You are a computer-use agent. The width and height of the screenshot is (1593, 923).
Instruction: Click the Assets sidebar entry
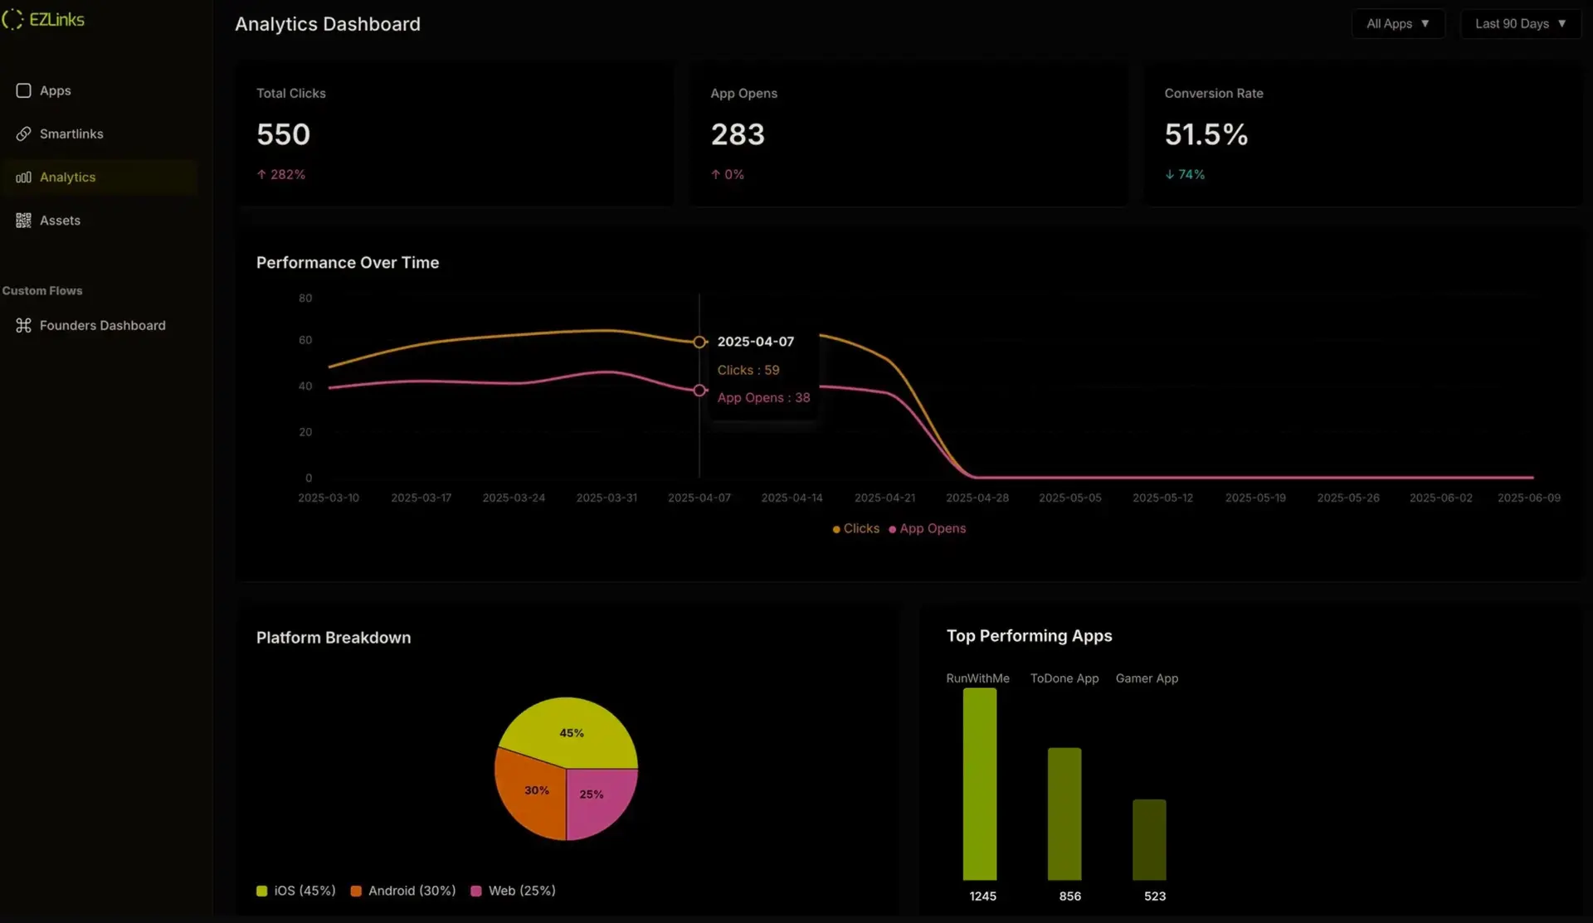click(60, 220)
